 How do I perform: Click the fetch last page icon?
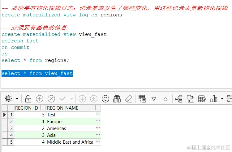pyautogui.click(x=94, y=98)
